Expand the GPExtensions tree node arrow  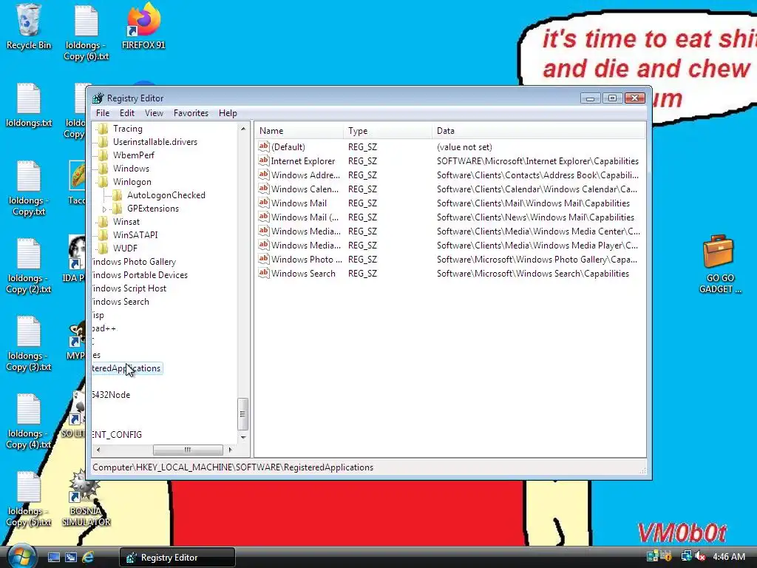point(104,209)
